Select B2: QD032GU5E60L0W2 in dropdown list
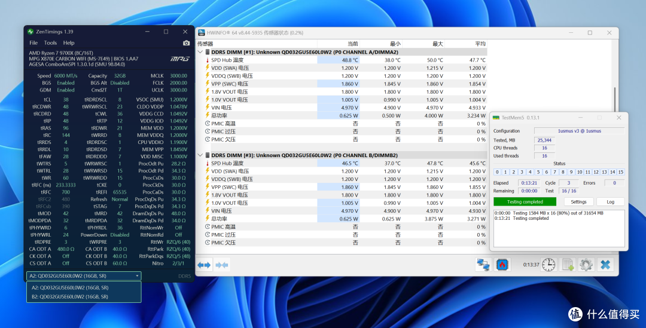 click(70, 297)
